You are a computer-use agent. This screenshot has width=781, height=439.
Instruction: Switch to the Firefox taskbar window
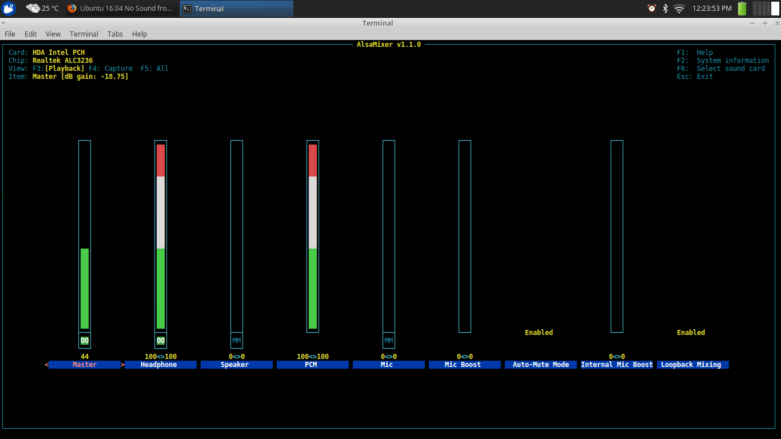pyautogui.click(x=120, y=9)
